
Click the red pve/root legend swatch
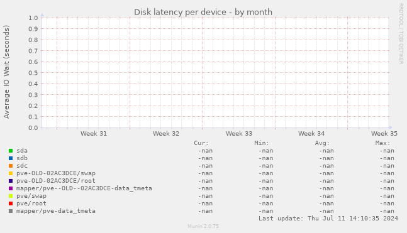click(11, 203)
